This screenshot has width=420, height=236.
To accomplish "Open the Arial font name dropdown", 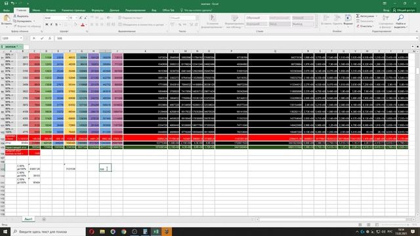I will (x=67, y=18).
